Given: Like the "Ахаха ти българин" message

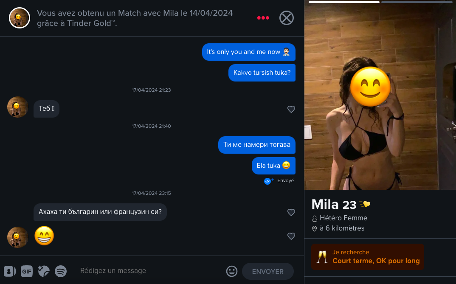Looking at the screenshot, I should (x=291, y=212).
